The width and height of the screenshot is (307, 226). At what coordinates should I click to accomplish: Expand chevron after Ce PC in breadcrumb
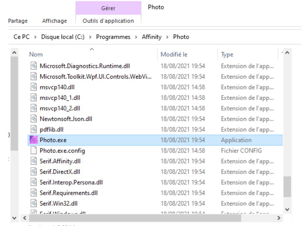click(35, 37)
